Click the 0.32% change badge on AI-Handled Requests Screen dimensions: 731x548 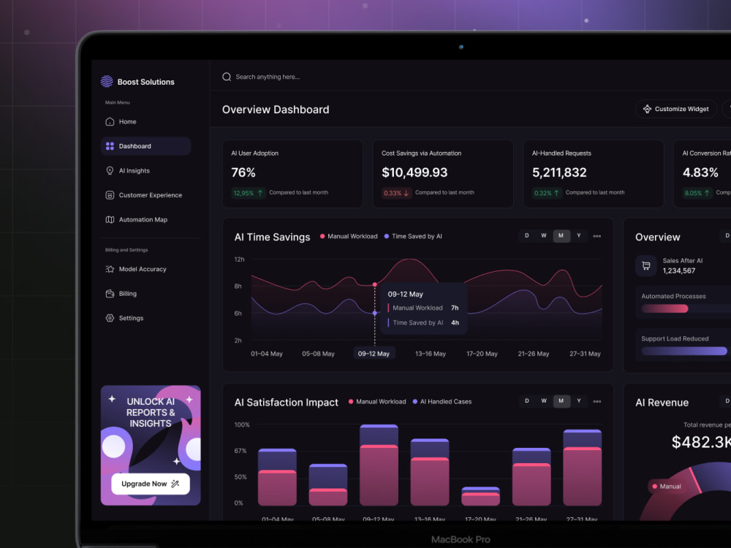click(x=547, y=193)
